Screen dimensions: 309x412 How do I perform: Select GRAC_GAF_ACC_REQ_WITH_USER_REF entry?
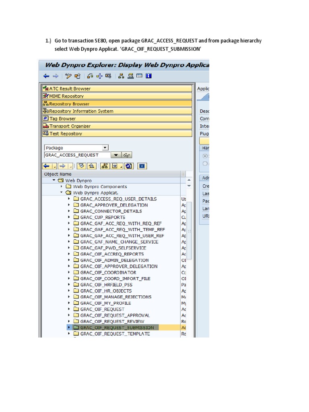tap(122, 236)
